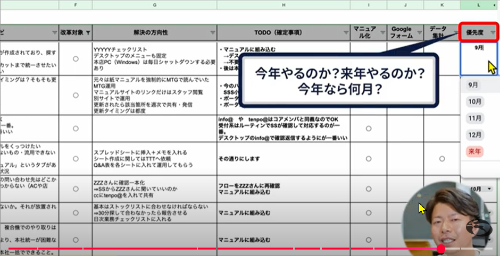Expand the 10月 dropdown chip in 優先度 column
The width and height of the screenshot is (500, 256).
click(489, 189)
